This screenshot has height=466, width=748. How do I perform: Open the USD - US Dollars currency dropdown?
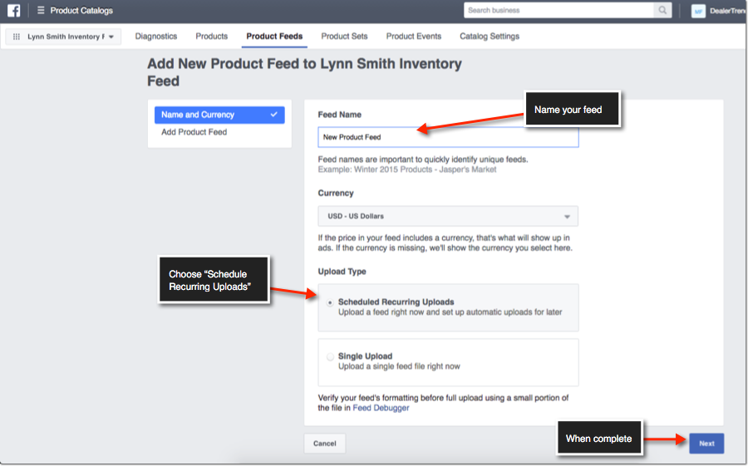[448, 216]
